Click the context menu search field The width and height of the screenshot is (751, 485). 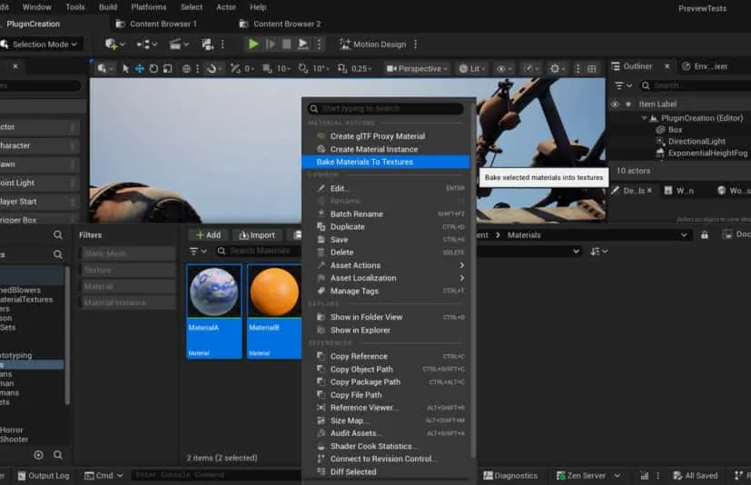click(x=386, y=109)
